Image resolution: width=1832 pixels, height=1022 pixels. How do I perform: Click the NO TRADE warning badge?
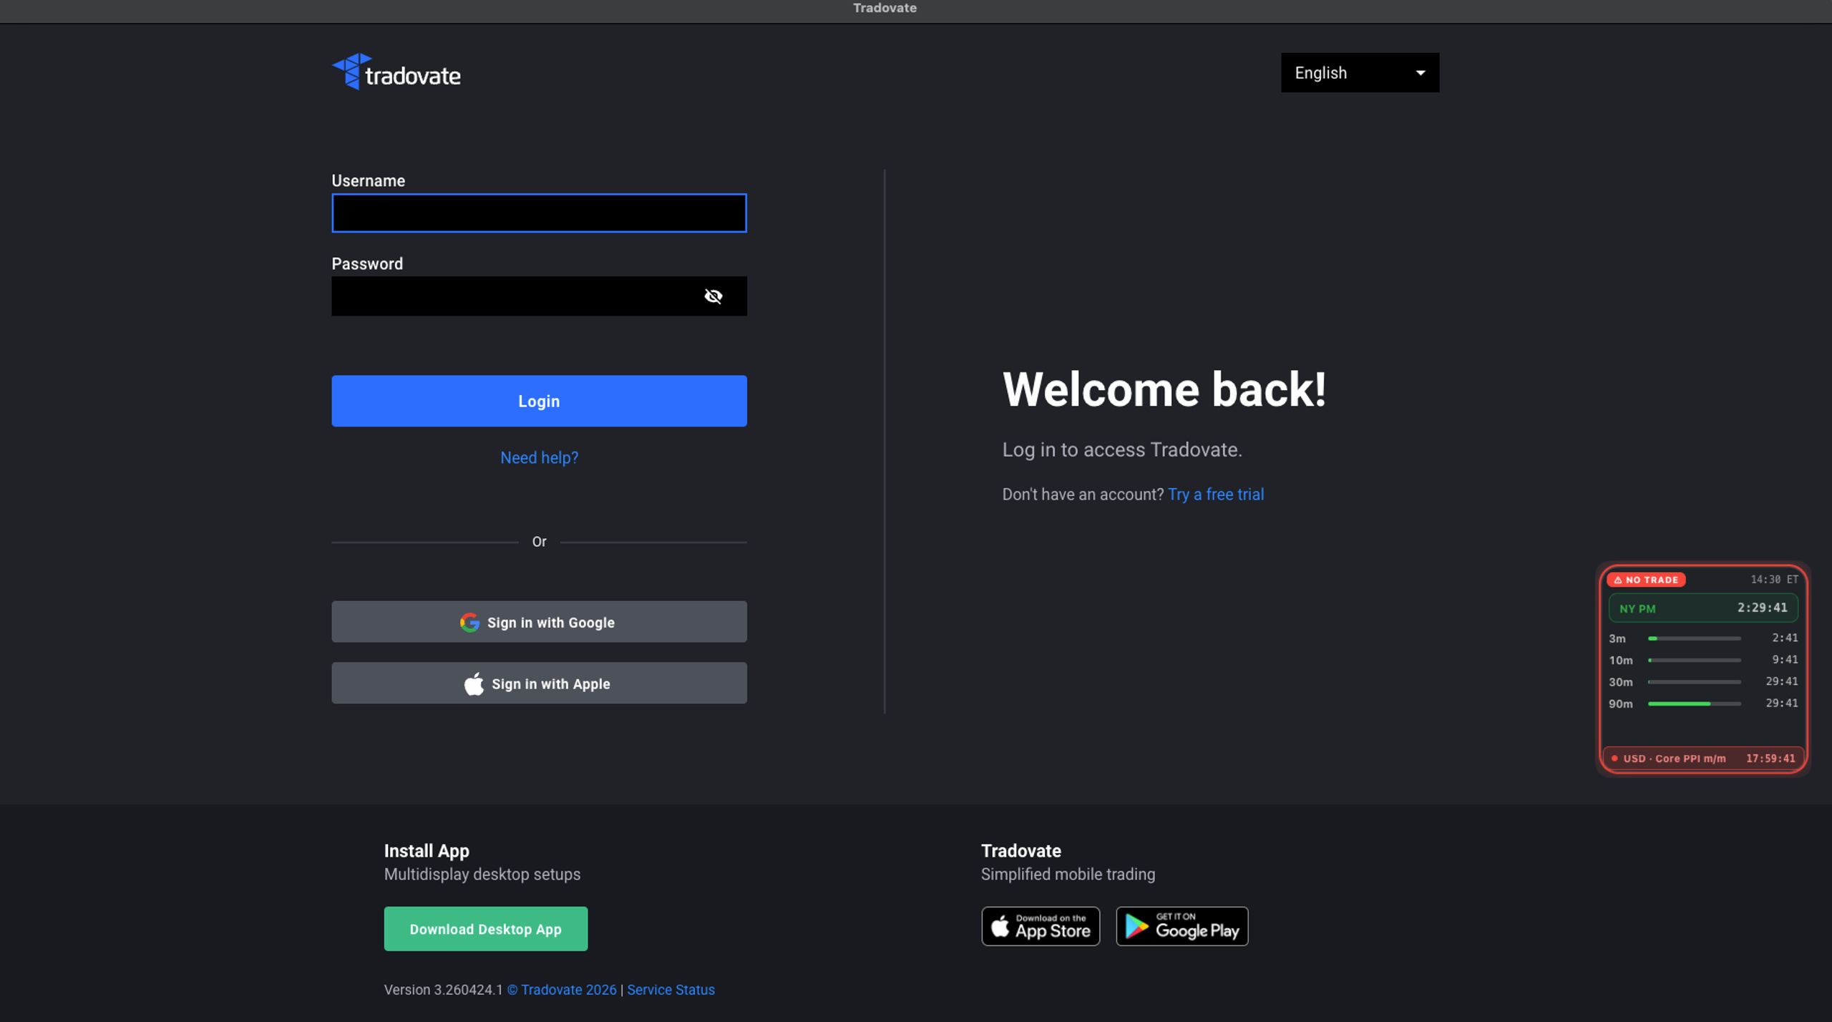coord(1646,580)
